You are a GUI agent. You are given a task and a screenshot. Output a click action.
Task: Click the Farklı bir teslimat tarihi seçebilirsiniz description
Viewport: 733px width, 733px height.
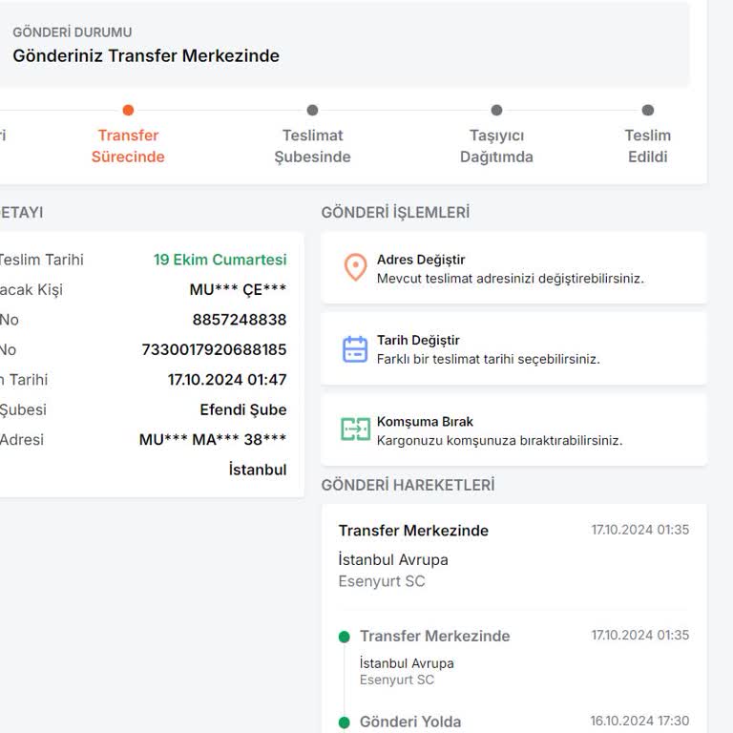(488, 359)
